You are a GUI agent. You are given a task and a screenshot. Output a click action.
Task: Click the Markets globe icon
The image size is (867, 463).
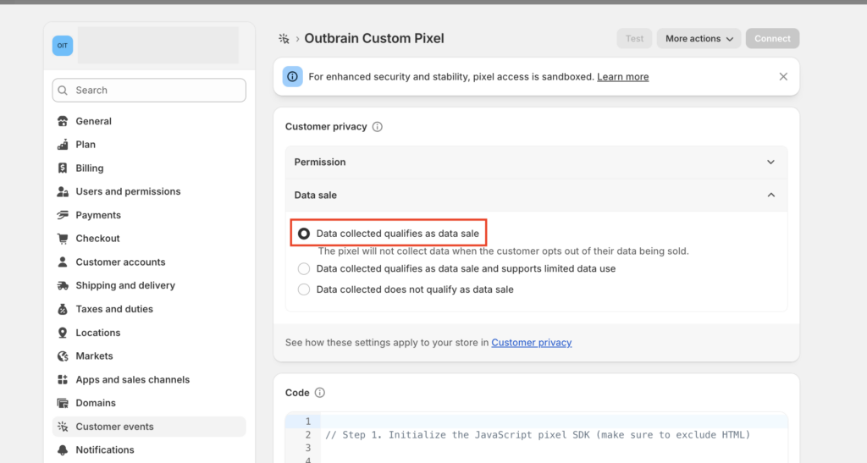click(63, 356)
